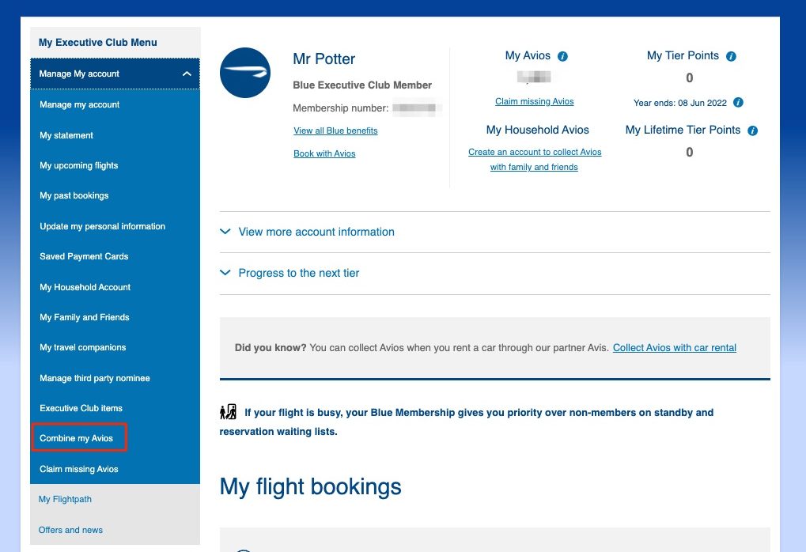Click the standby priority passenger icon
Viewport: 806px width, 552px height.
[x=228, y=412]
